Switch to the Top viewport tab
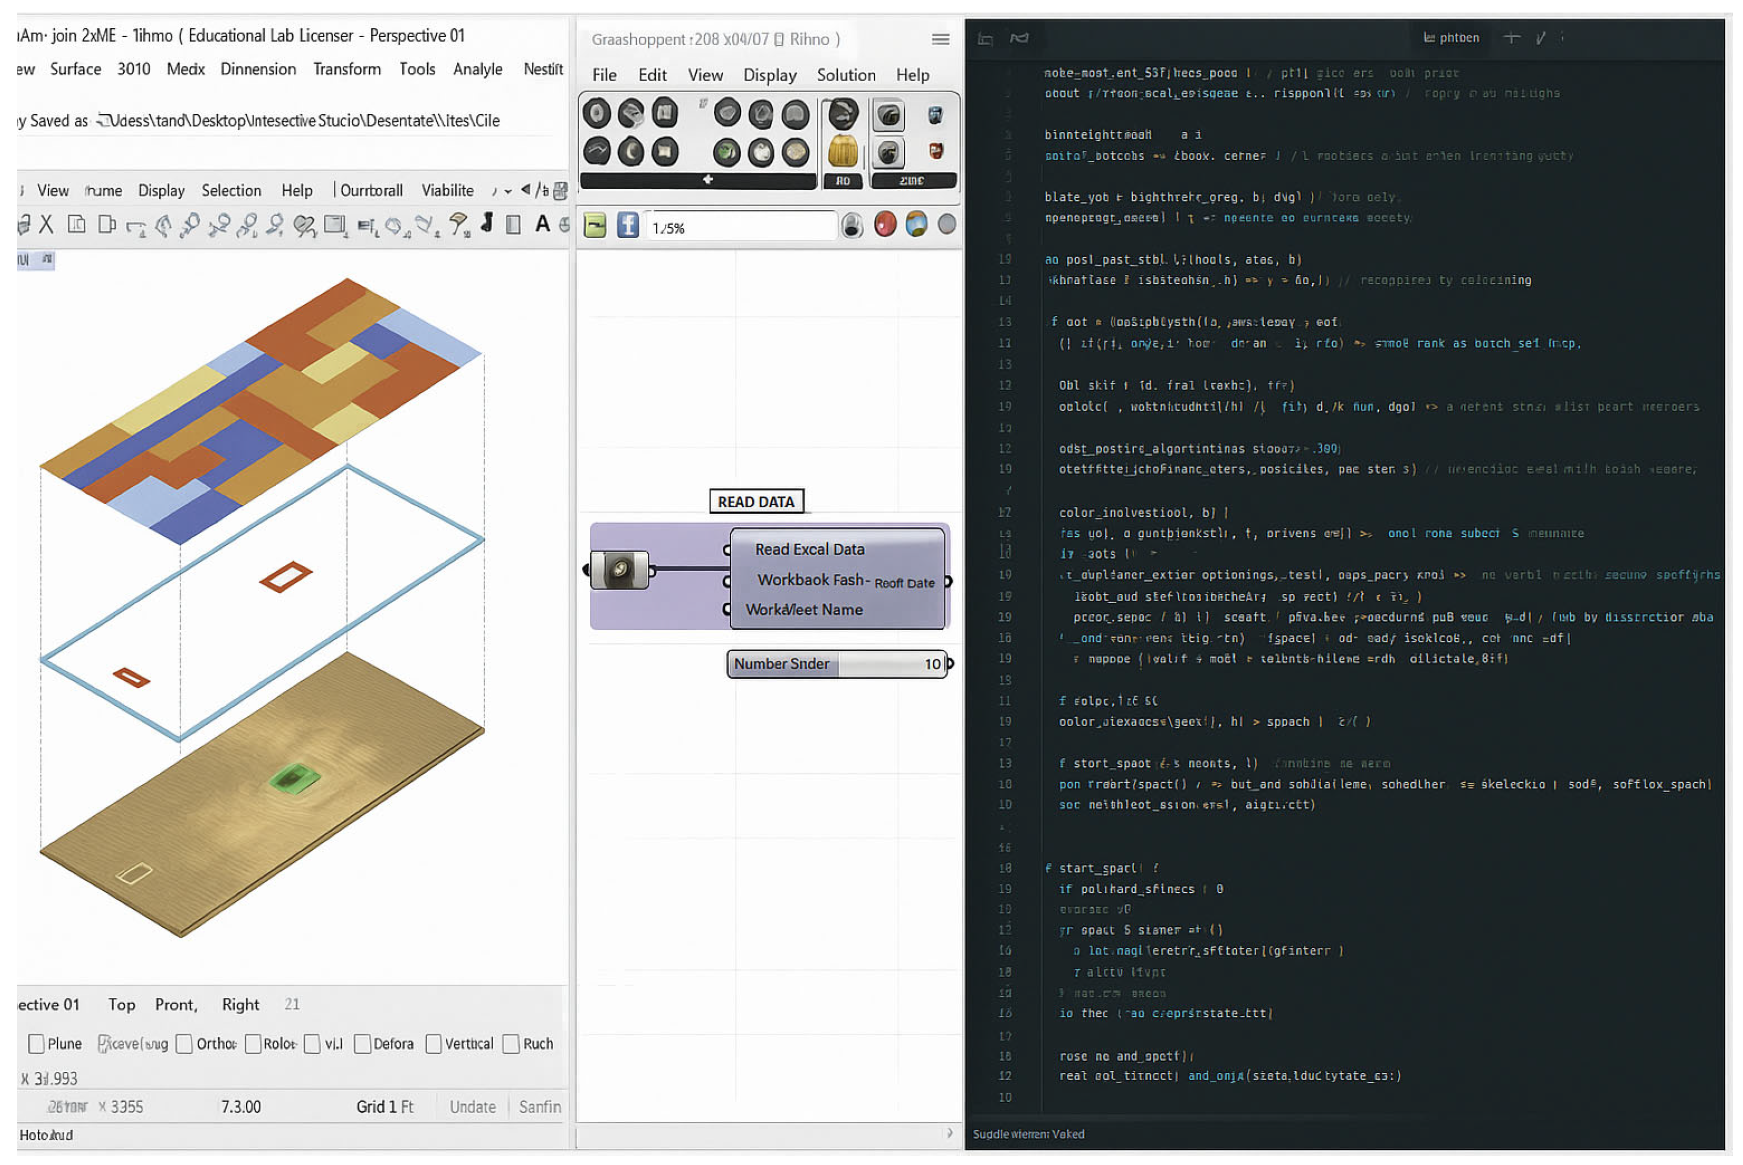The image size is (1743, 1165). (122, 1004)
